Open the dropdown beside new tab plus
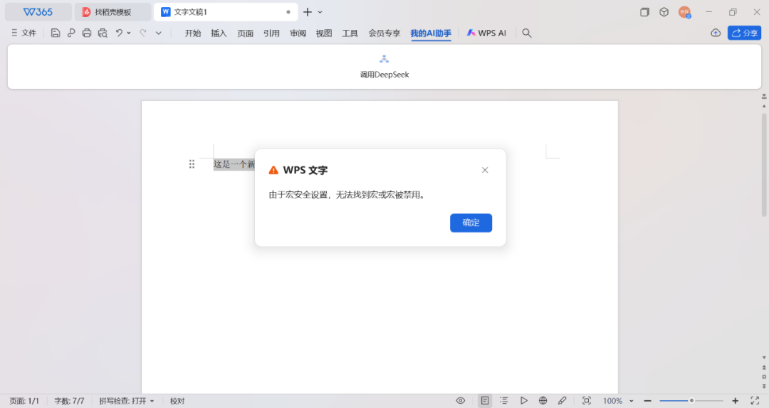This screenshot has height=408, width=769. click(320, 12)
